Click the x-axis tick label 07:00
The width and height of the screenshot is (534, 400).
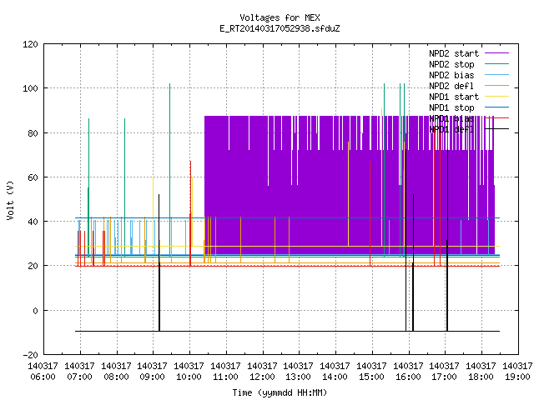click(x=79, y=377)
